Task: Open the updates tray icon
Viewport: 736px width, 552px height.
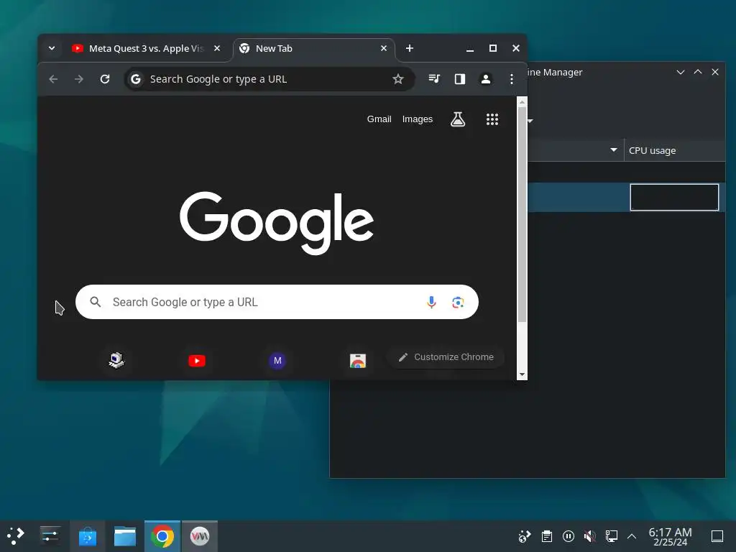Action: click(524, 536)
